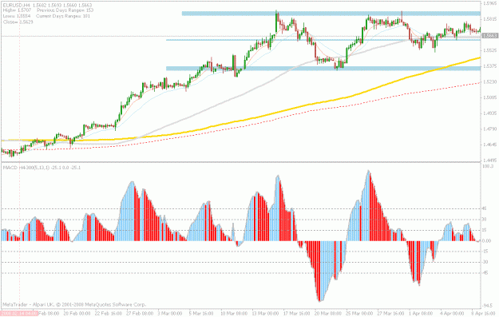Image resolution: width=499 pixels, height=317 pixels.
Task: Click the '5 Mar 16:00' time axis label
Action: click(x=201, y=314)
